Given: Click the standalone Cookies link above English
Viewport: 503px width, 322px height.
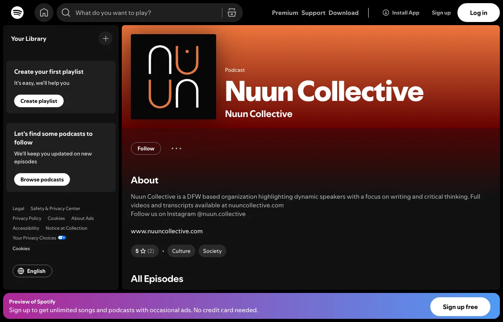Looking at the screenshot, I should pos(21,249).
